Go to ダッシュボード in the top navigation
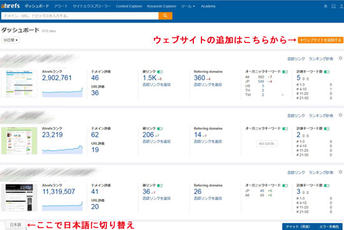 37,6
